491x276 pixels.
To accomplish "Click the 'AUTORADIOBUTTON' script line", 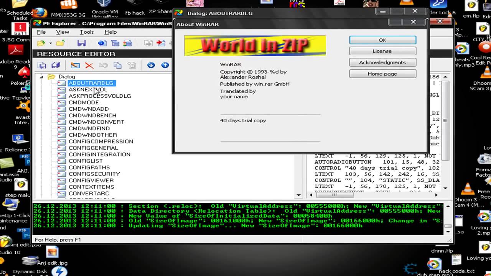I will click(x=377, y=162).
